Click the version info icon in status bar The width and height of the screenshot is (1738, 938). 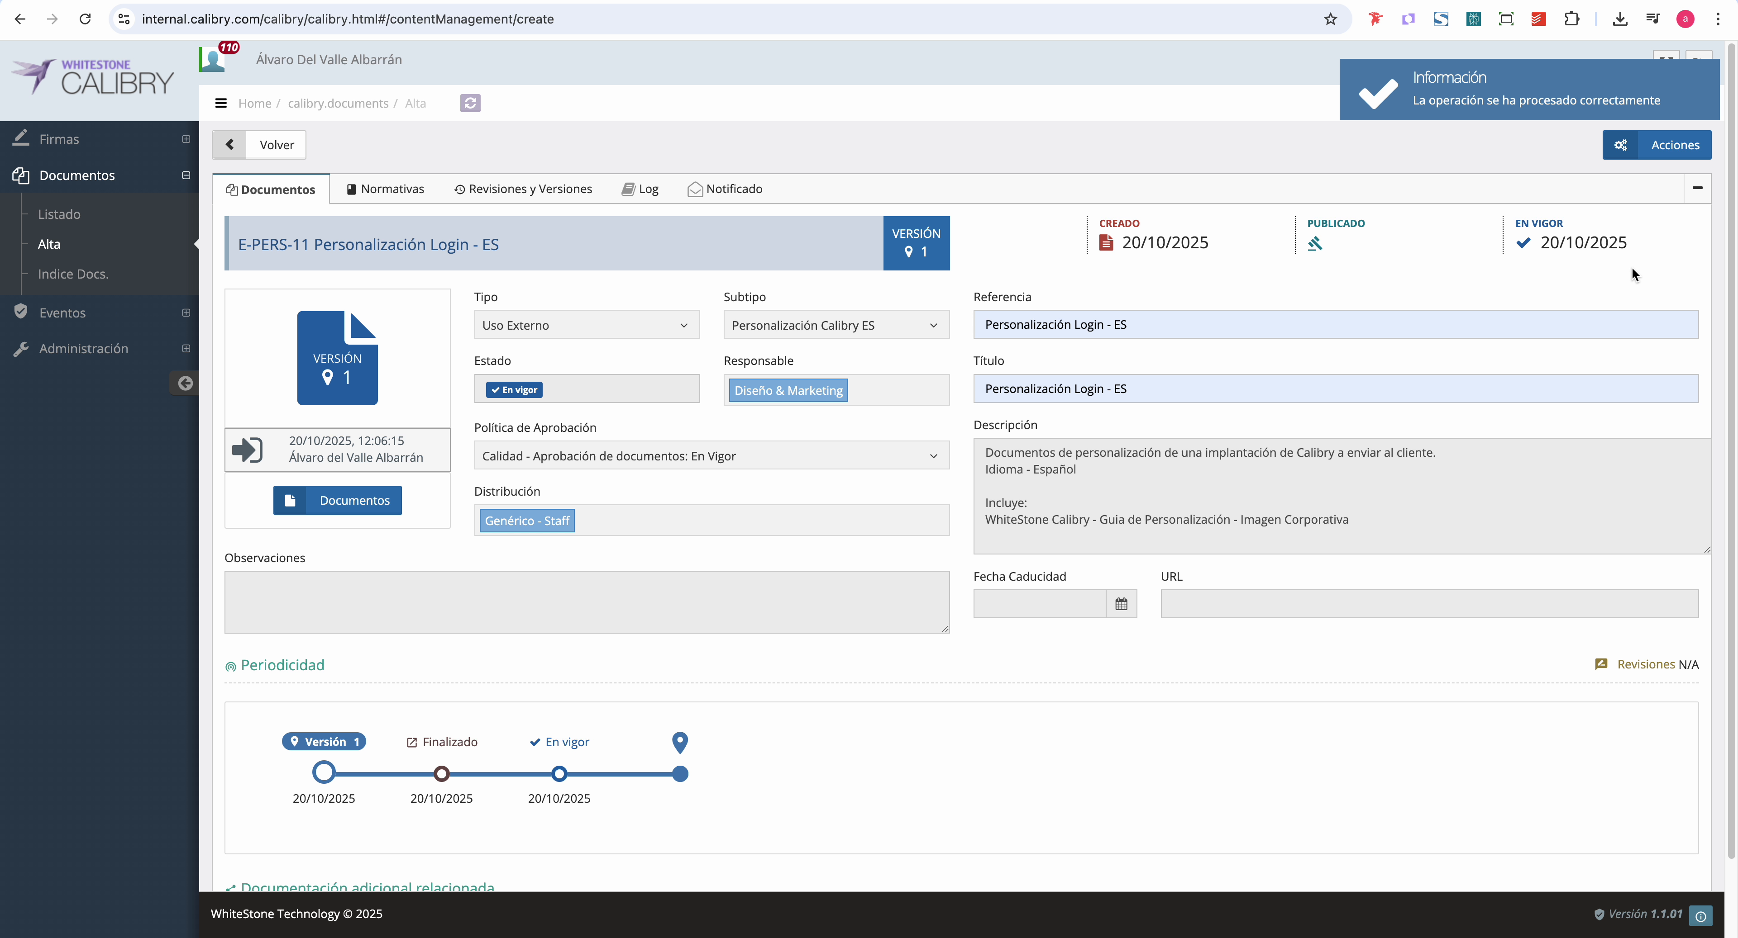click(x=1701, y=916)
